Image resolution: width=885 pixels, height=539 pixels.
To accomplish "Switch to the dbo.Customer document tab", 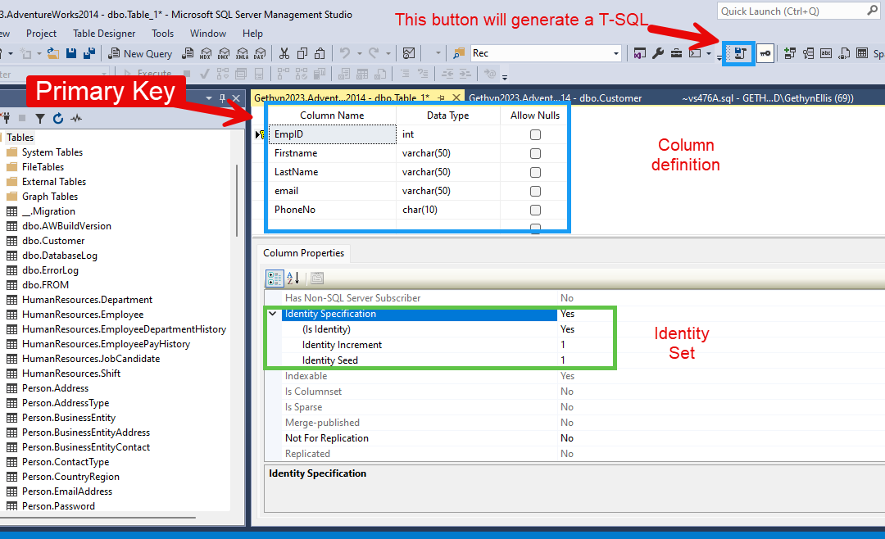I will click(x=556, y=98).
